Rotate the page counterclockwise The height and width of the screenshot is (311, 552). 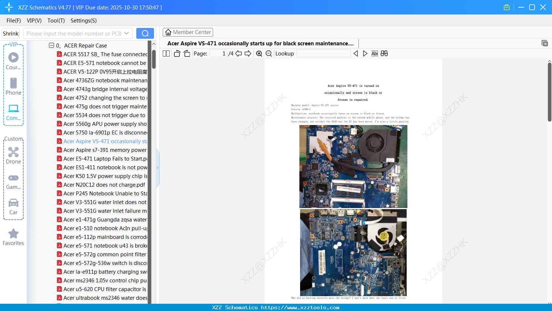(177, 54)
